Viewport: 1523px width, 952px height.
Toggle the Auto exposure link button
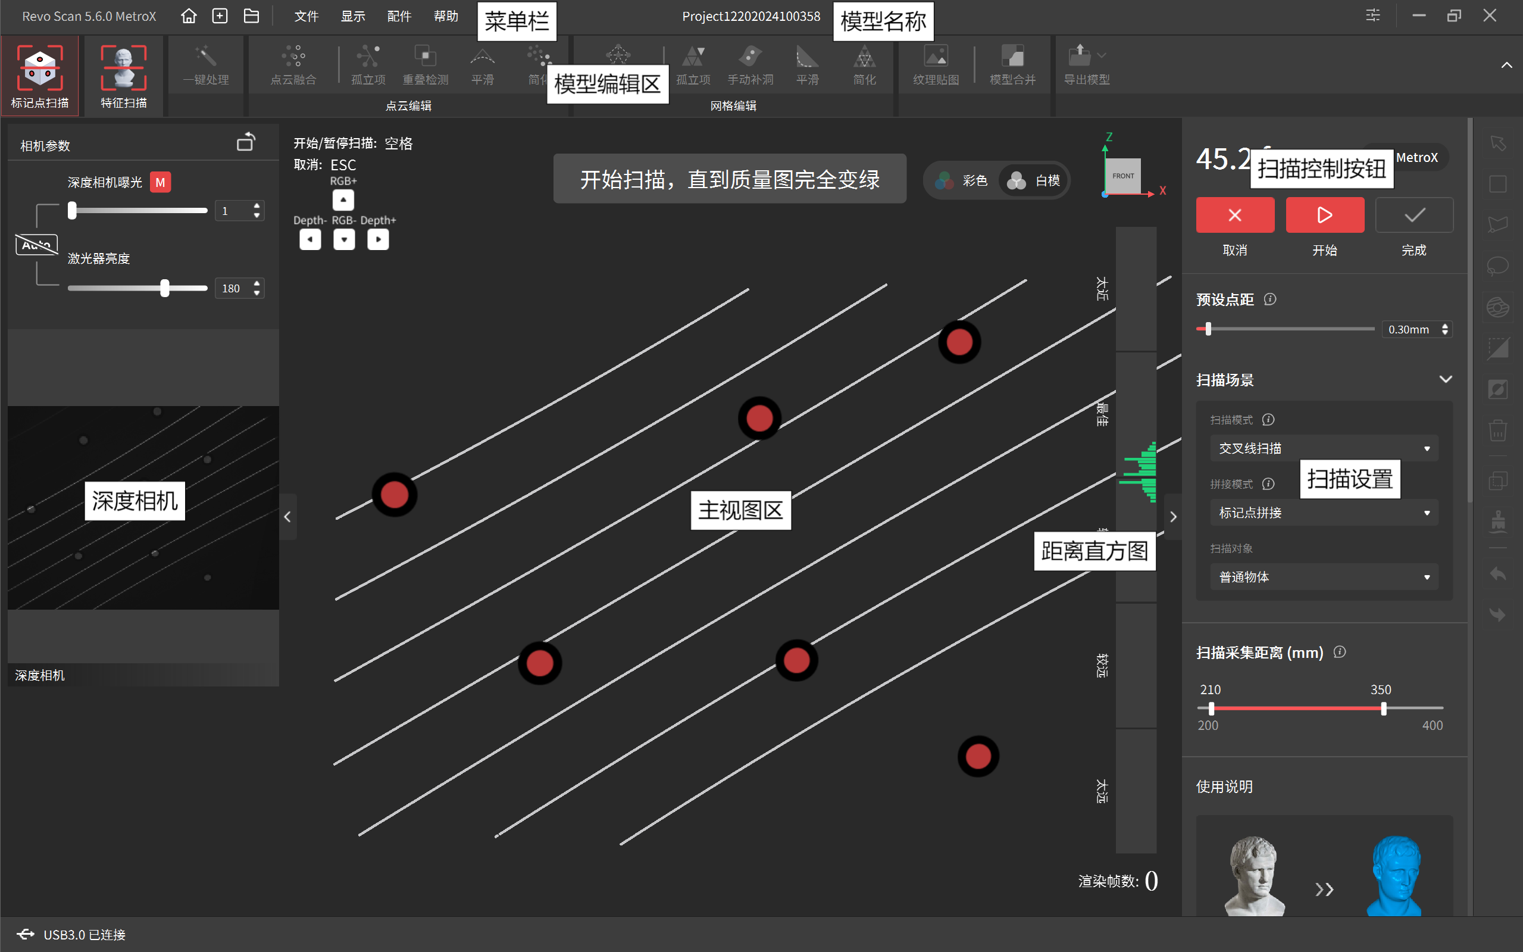(x=36, y=244)
